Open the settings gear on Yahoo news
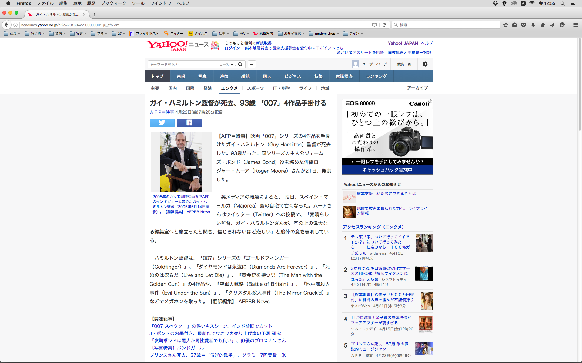Image resolution: width=582 pixels, height=363 pixels. [425, 64]
